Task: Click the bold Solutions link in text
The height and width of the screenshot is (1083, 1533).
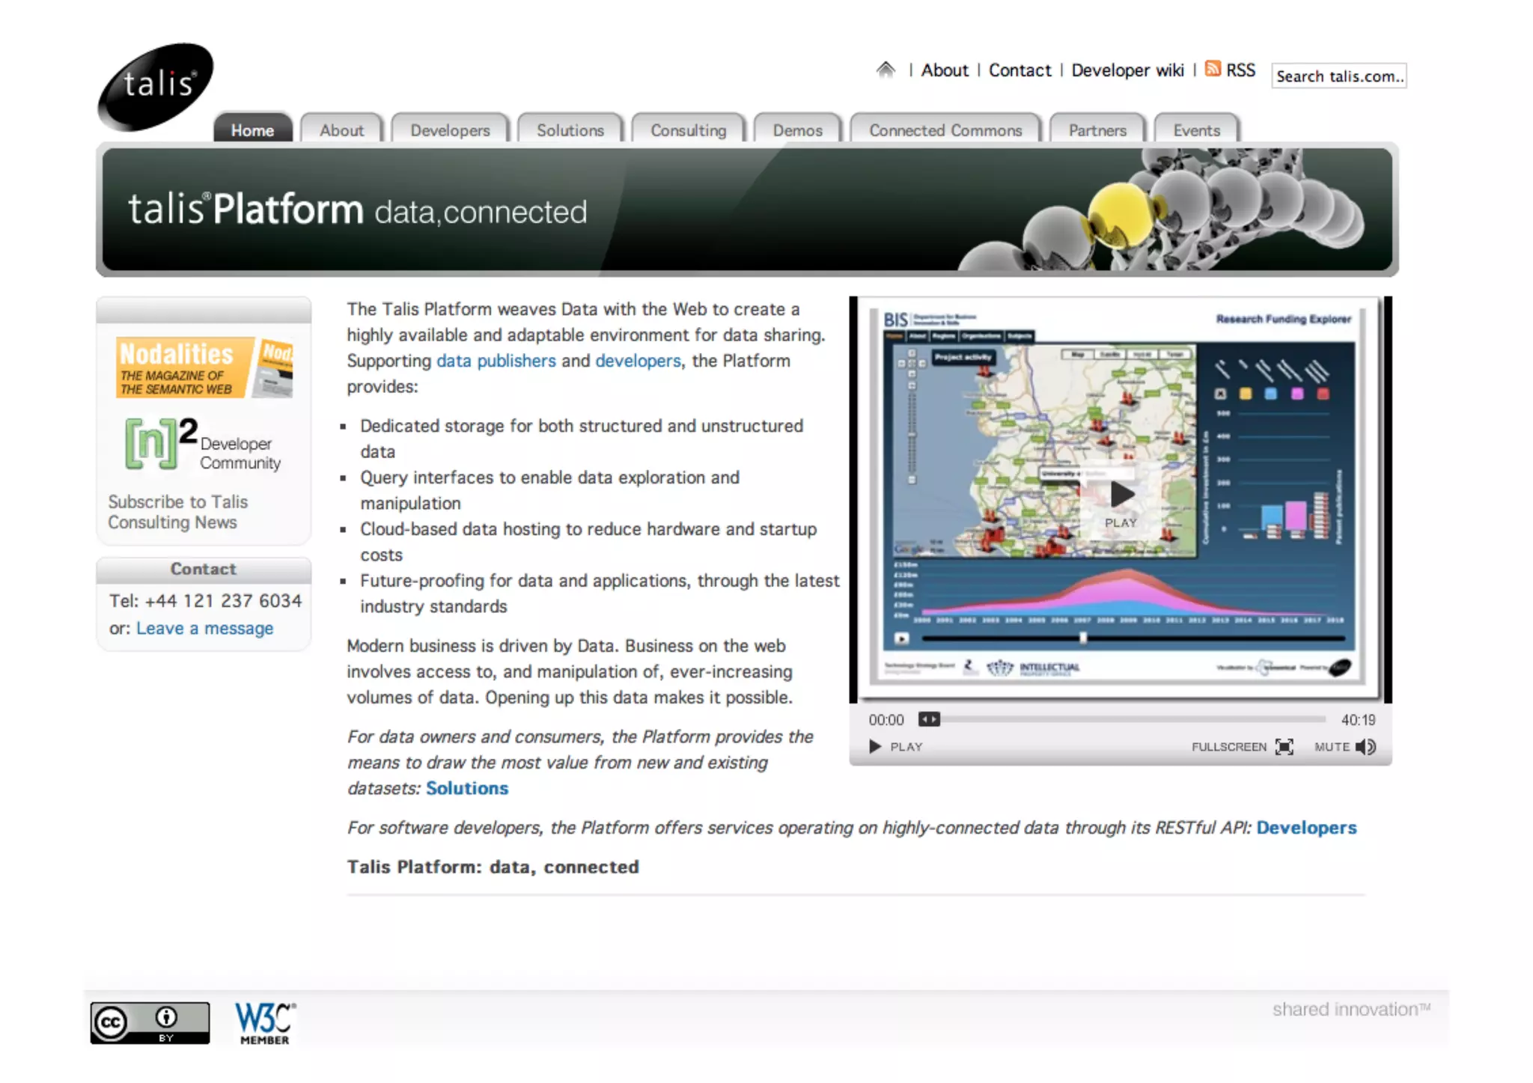Action: pos(466,788)
